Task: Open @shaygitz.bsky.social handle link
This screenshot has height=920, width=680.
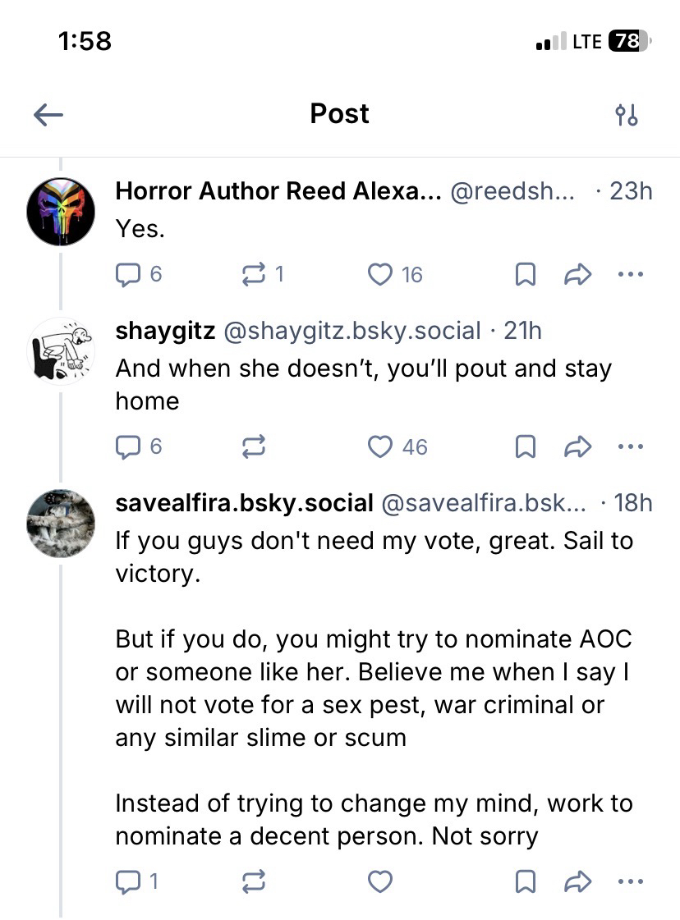Action: 352,330
